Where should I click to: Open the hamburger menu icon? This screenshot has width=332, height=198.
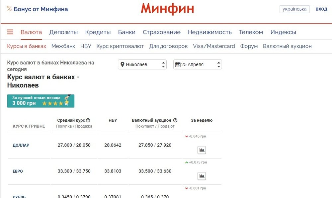point(10,32)
